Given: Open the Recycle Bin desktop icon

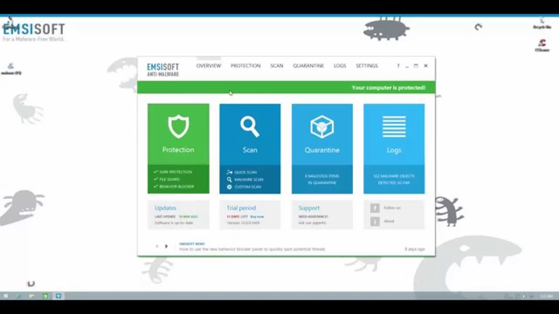Looking at the screenshot, I should click(x=542, y=24).
